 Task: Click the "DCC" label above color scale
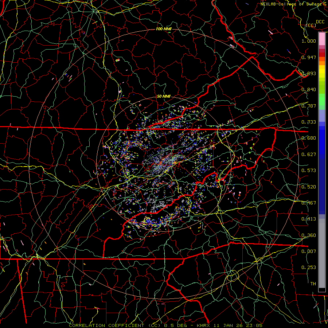[320, 22]
